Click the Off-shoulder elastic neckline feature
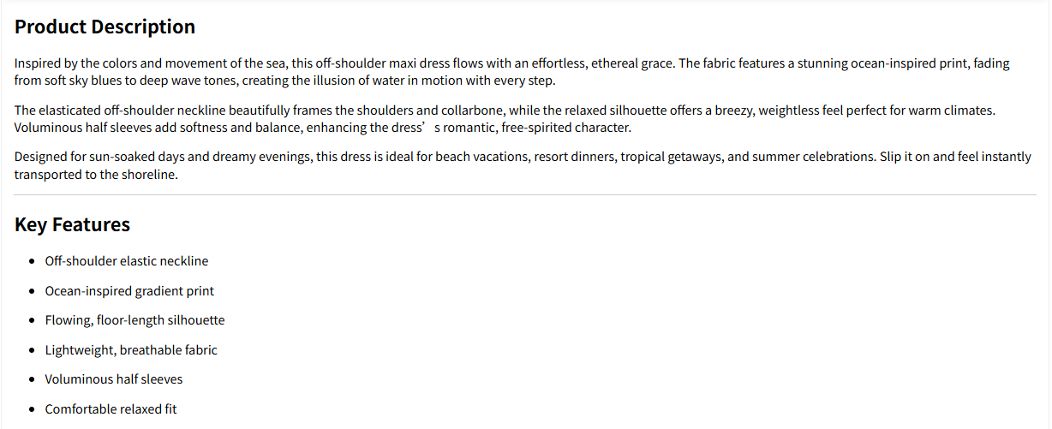This screenshot has width=1052, height=429. coord(126,261)
